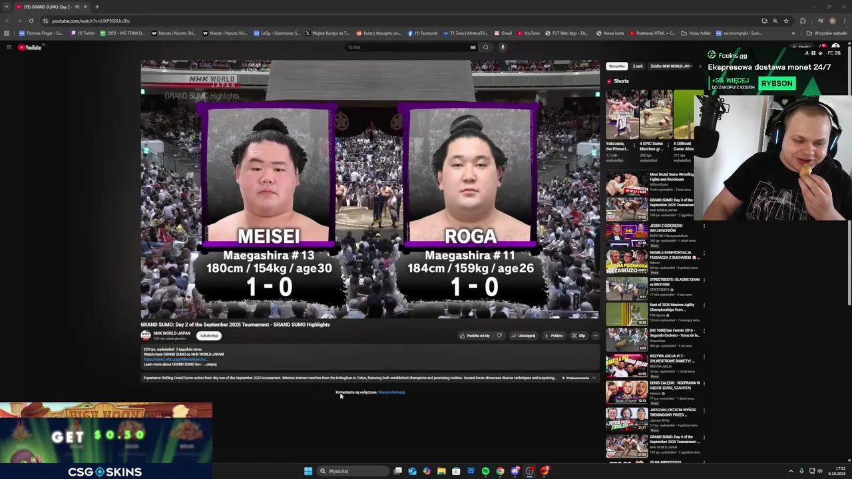852x479 pixels.
Task: Open the YouTube hamburger guide menu
Action: [9, 47]
